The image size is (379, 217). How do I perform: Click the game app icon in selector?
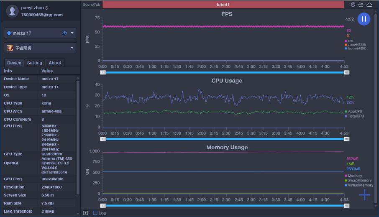pos(10,48)
